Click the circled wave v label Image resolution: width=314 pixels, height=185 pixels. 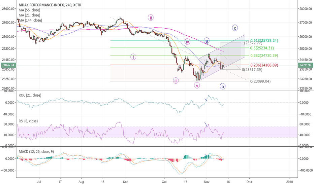pos(197,85)
